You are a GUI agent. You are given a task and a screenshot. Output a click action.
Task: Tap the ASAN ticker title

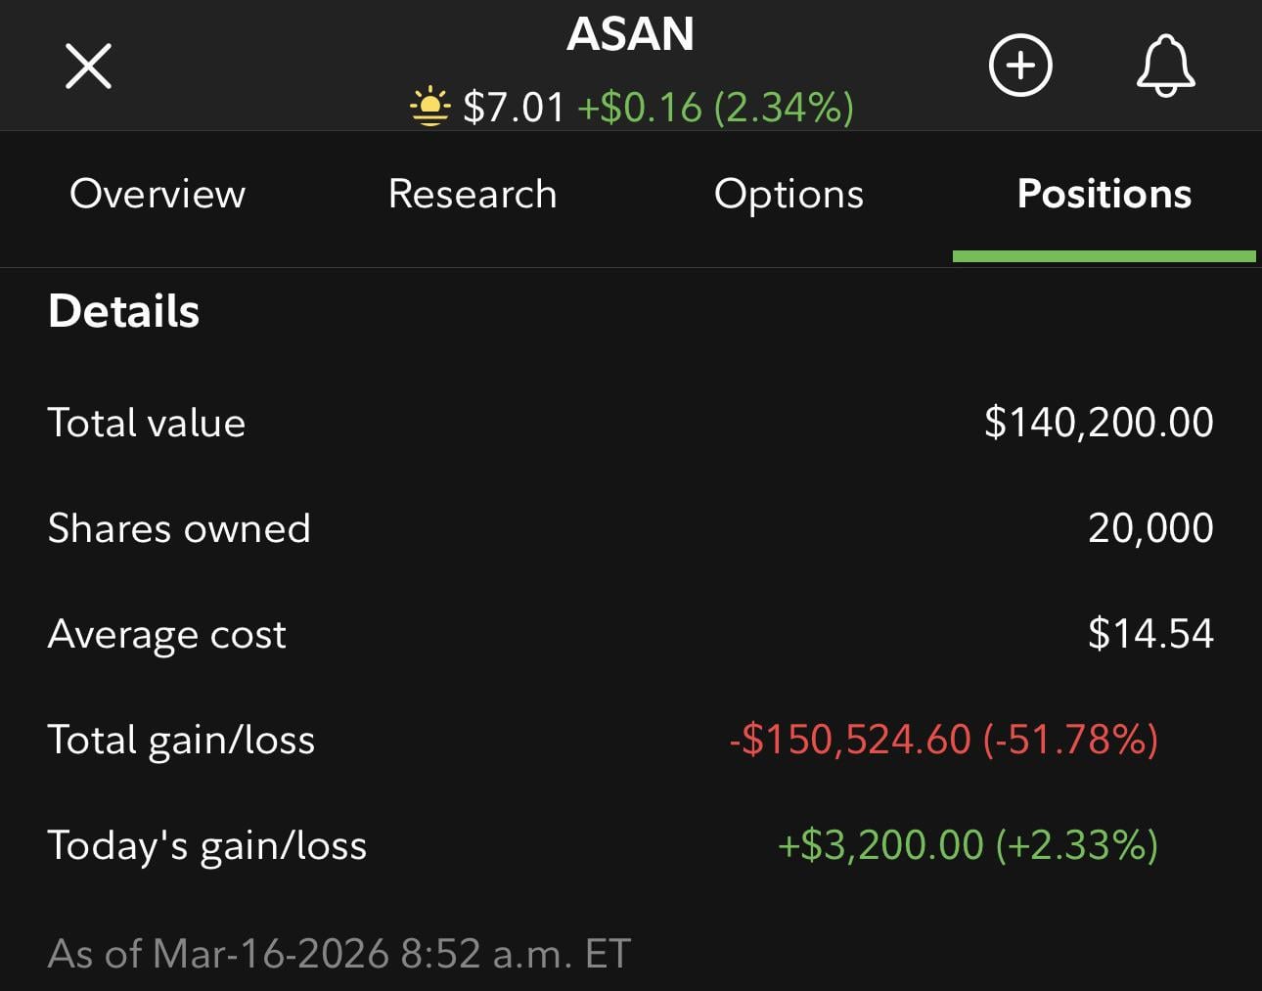(x=630, y=35)
